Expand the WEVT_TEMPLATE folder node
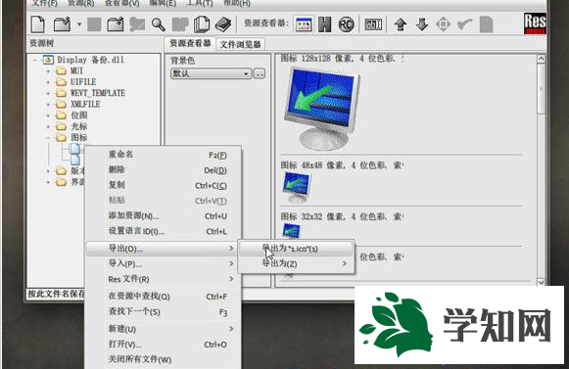Image resolution: width=569 pixels, height=369 pixels. 48,93
